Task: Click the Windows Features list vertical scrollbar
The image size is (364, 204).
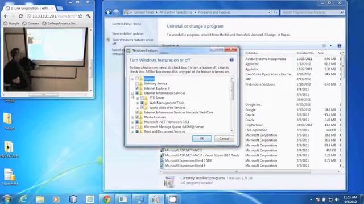Action: point(231,105)
